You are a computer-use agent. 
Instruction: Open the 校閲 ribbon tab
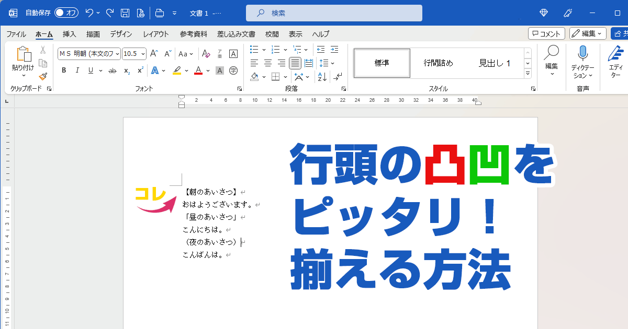(x=272, y=34)
